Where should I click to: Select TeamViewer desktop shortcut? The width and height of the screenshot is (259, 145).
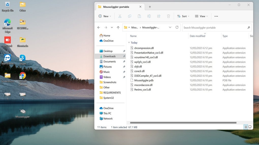(x=7, y=60)
